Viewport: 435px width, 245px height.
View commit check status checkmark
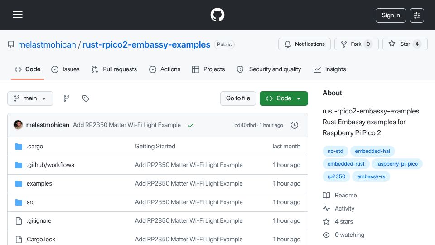click(x=191, y=125)
